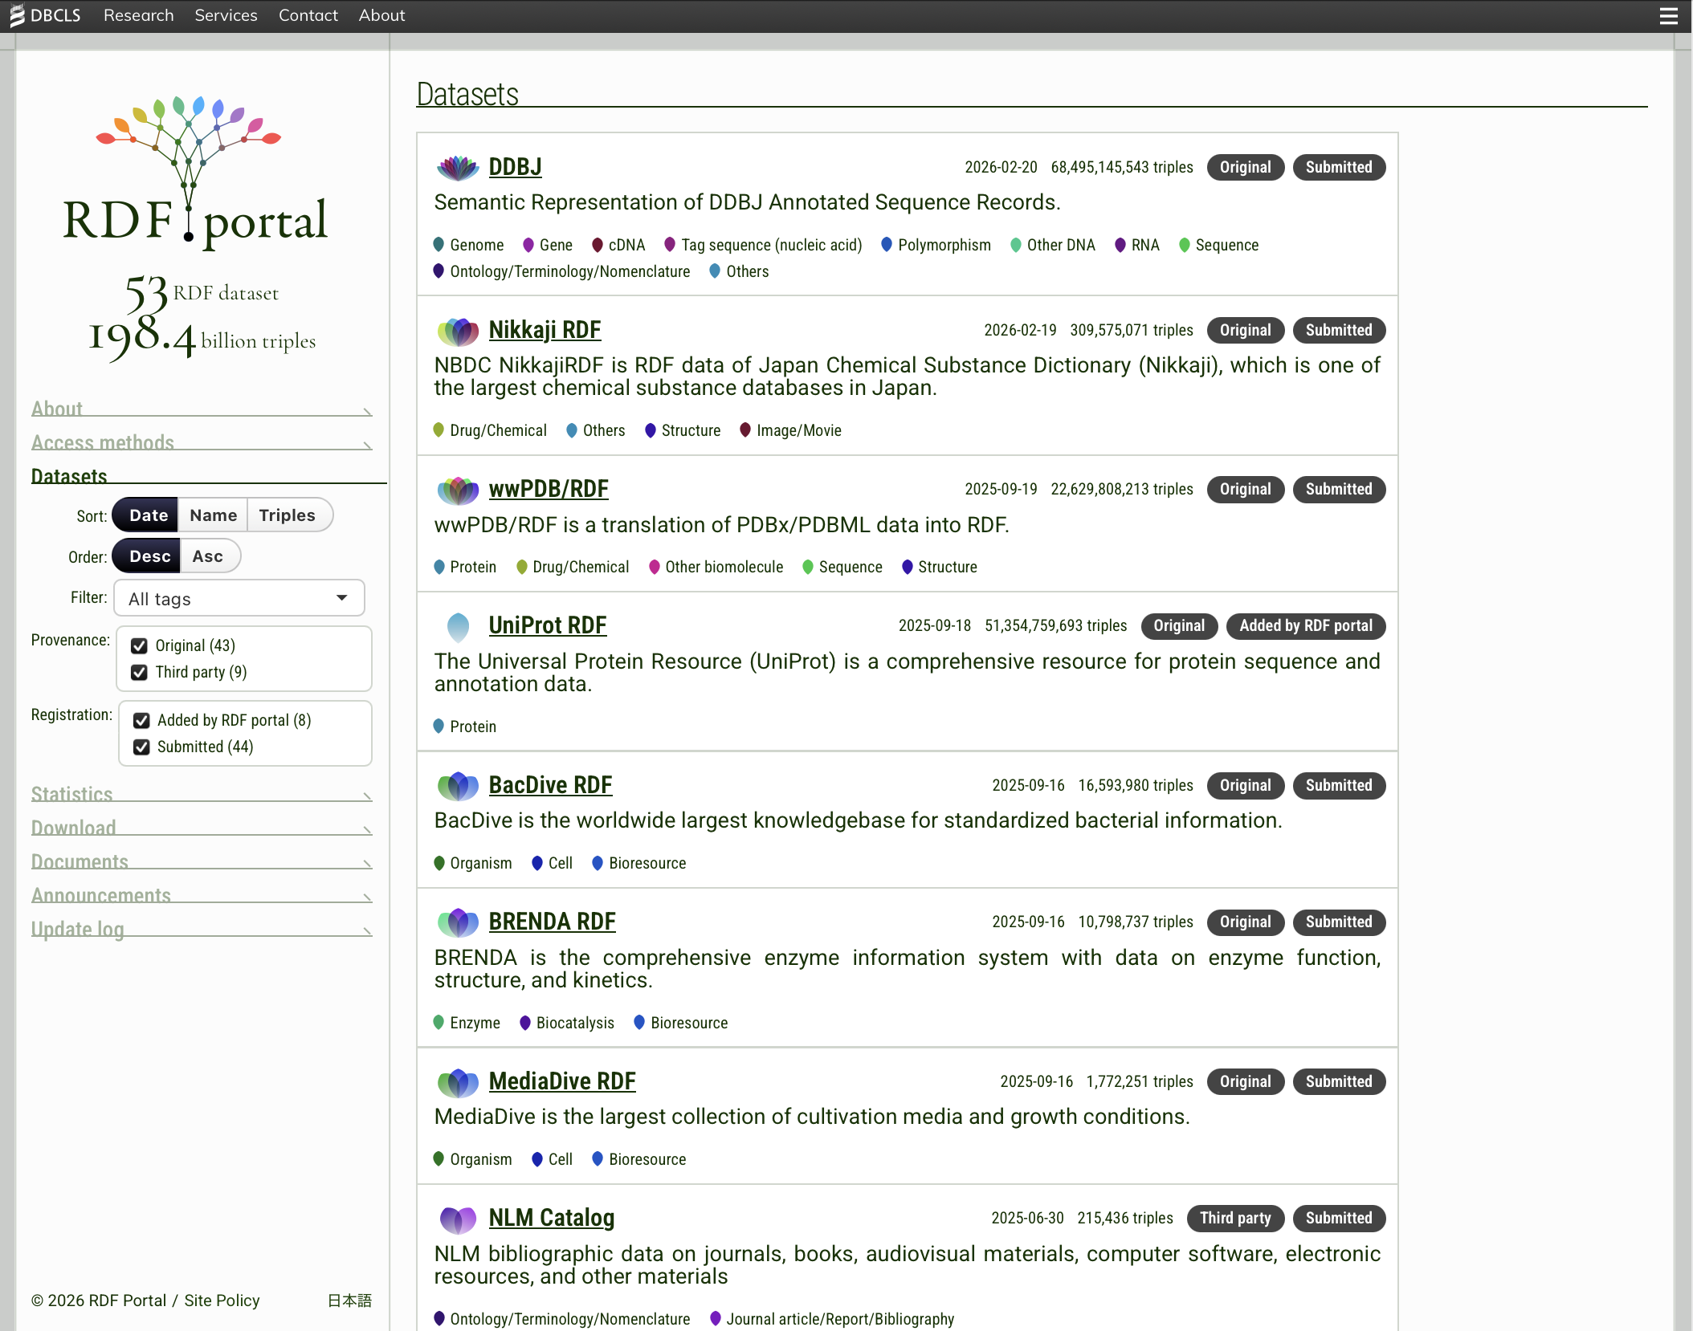Click the BacDive RDF dataset icon

[457, 786]
